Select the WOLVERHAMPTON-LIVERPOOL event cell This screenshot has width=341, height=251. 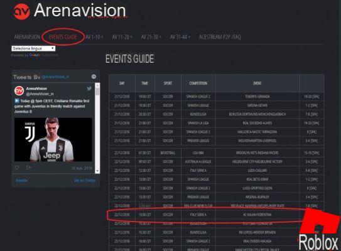pos(257,141)
